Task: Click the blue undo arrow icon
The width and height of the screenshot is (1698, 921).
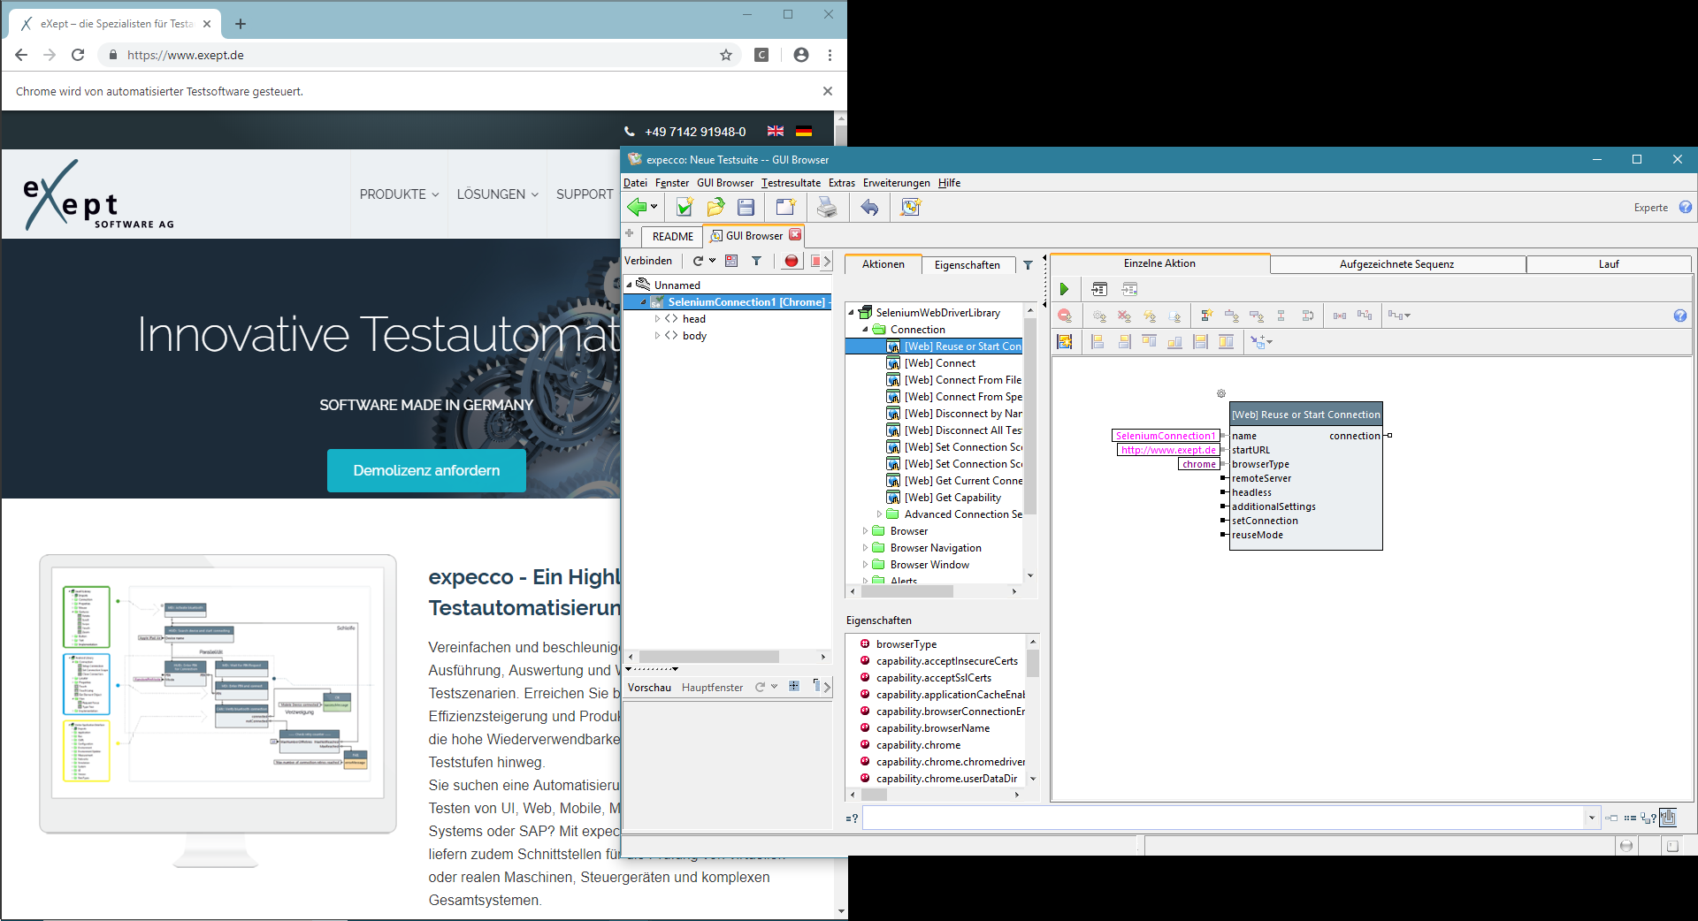Action: click(x=870, y=207)
